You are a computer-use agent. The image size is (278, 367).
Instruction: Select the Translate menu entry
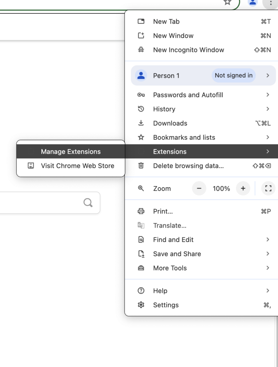[201, 225]
